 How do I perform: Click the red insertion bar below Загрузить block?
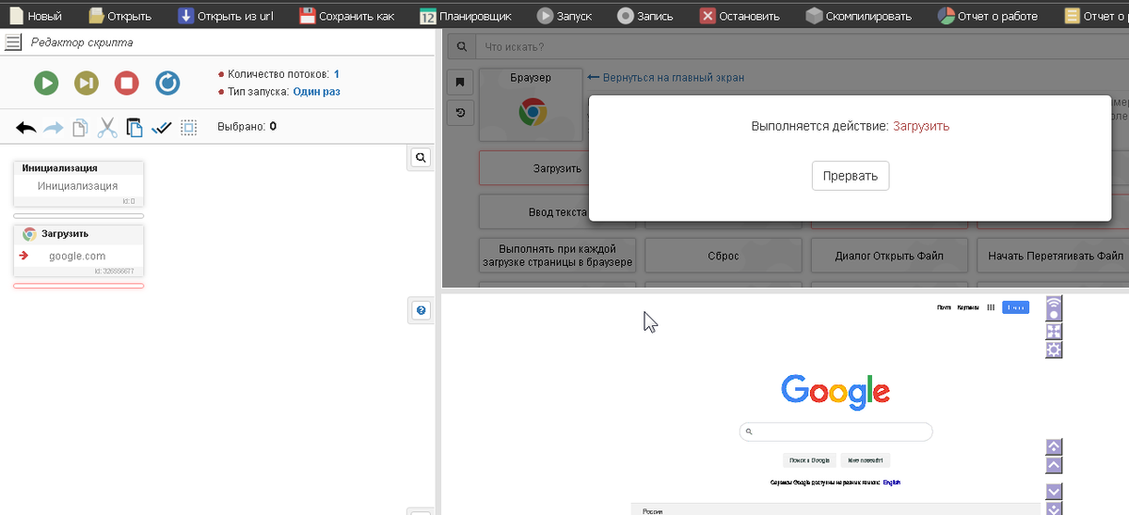click(x=78, y=286)
